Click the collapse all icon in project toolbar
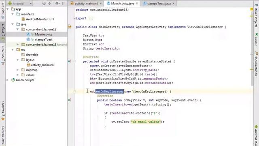Image resolution: width=259 pixels, height=146 pixels. 49,3
